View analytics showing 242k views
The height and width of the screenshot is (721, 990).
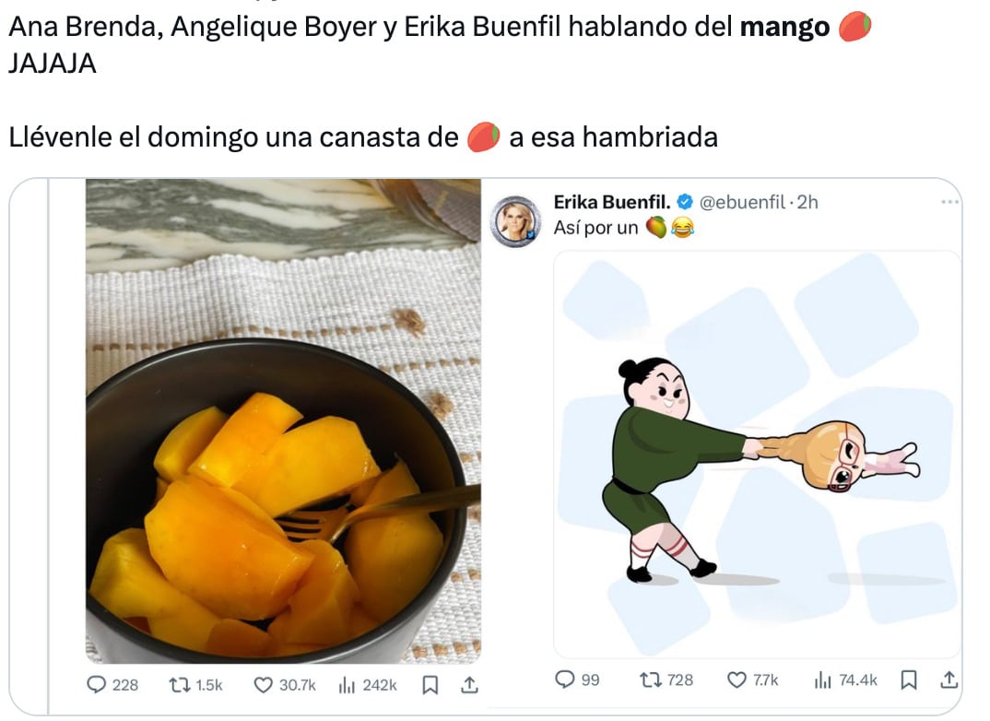(x=368, y=685)
